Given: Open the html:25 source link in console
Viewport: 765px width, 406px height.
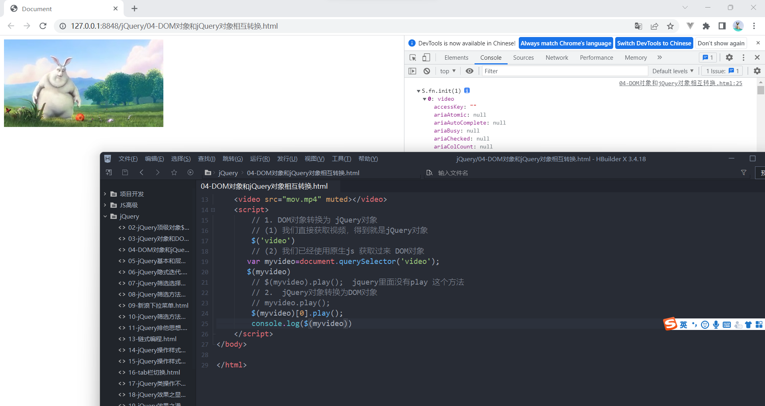Looking at the screenshot, I should pos(681,83).
